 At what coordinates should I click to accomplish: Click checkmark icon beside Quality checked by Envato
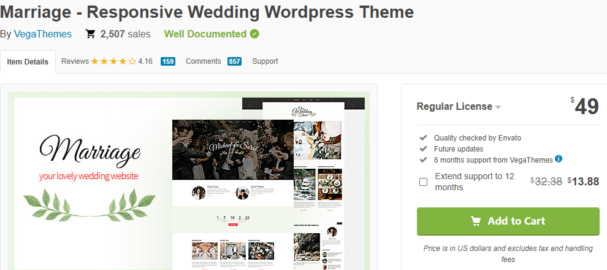423,138
